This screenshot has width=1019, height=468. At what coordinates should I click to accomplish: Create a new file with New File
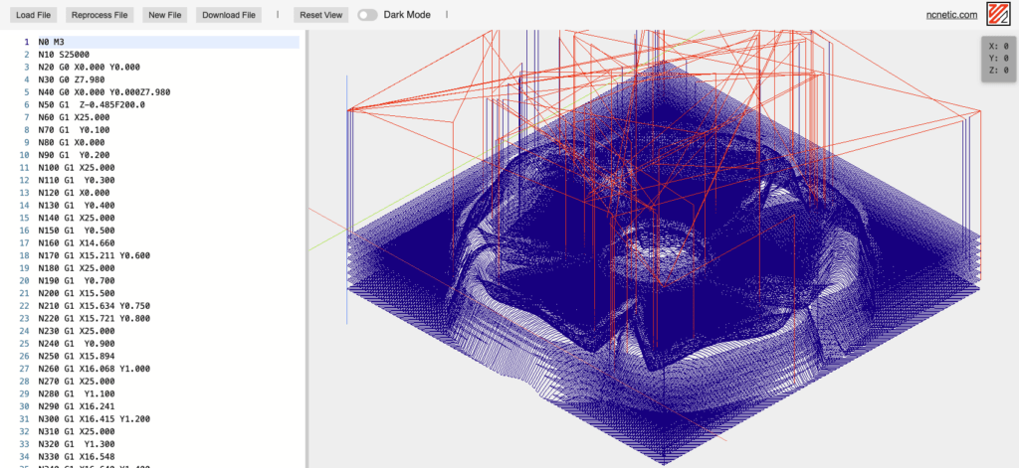(164, 15)
